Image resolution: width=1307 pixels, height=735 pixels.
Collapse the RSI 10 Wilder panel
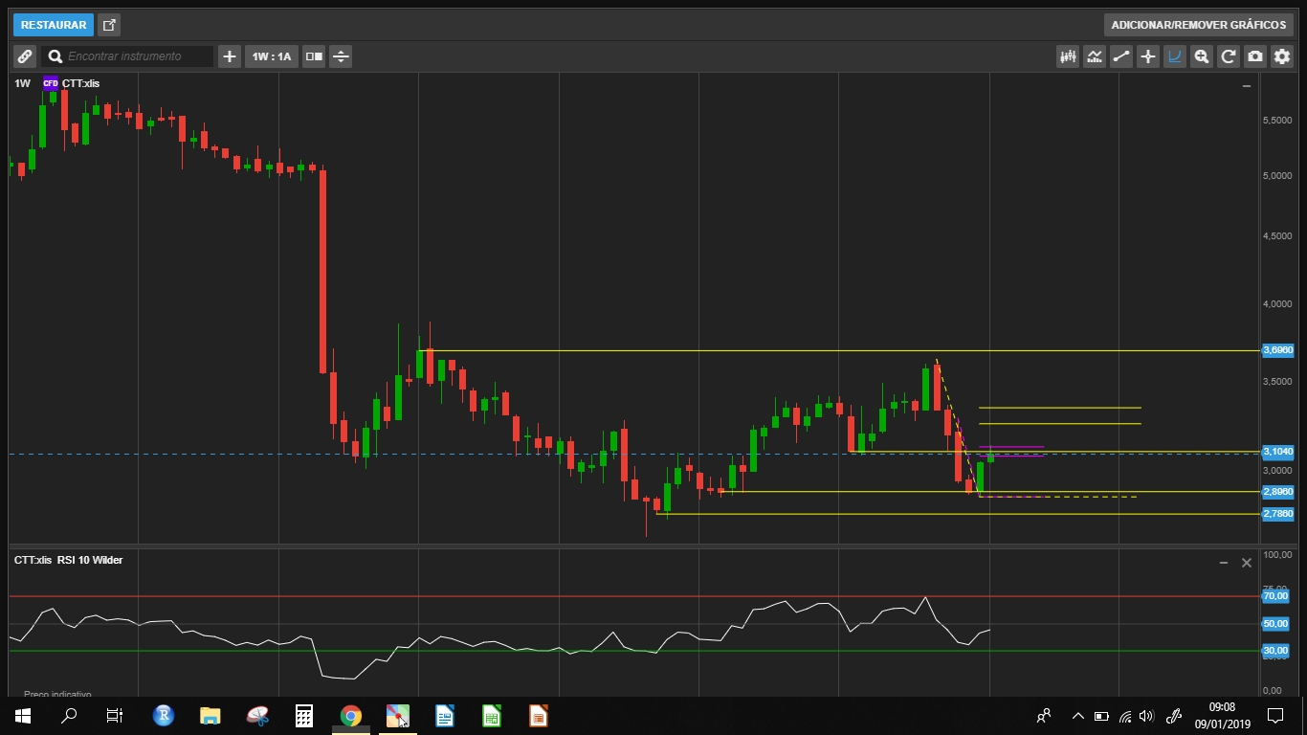point(1224,563)
